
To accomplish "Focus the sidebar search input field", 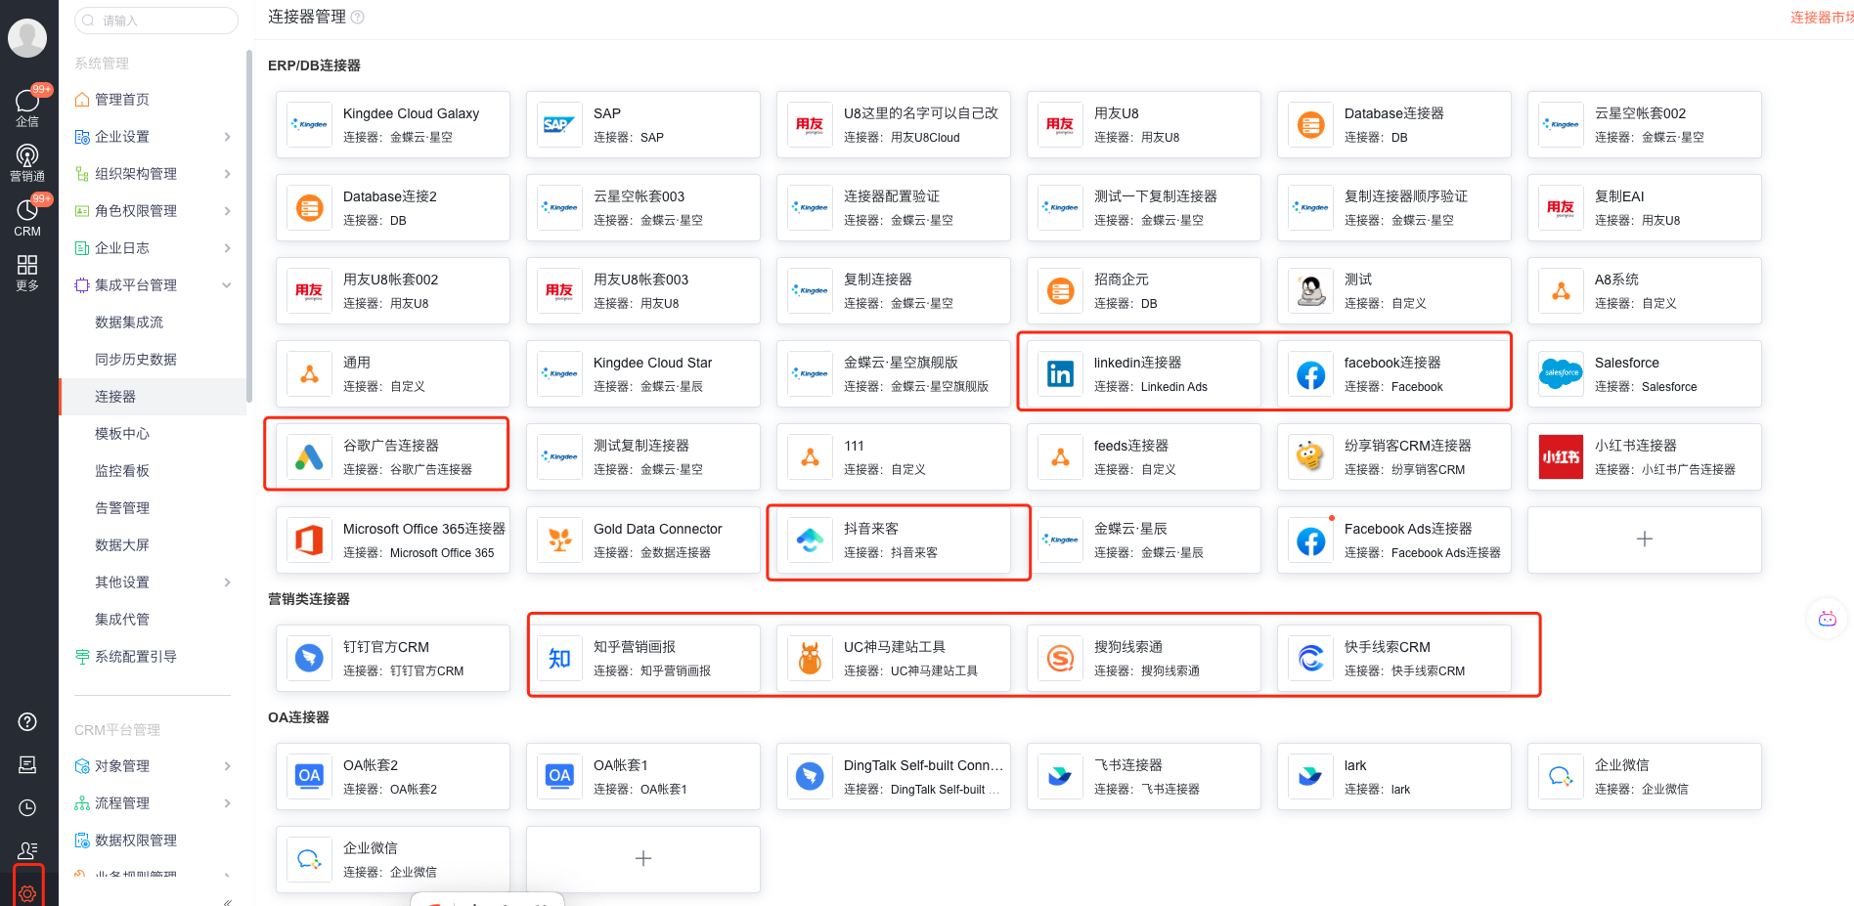I will tap(156, 21).
